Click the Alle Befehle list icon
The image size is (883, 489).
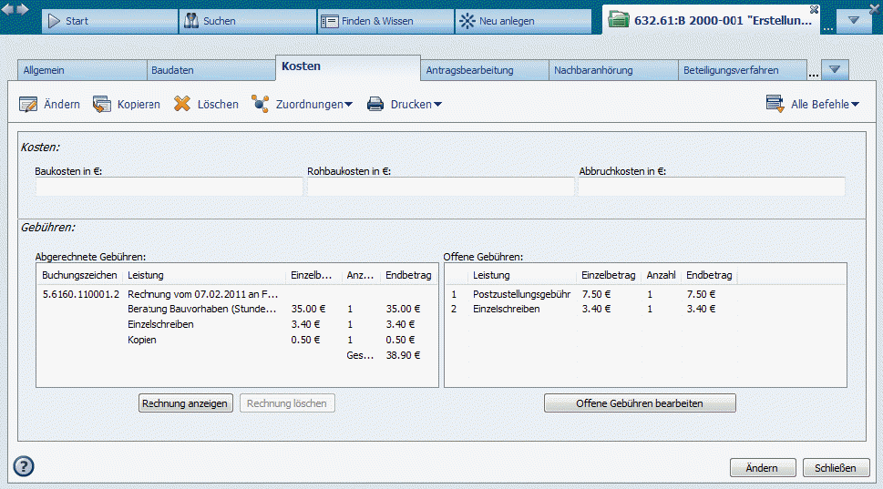click(775, 105)
